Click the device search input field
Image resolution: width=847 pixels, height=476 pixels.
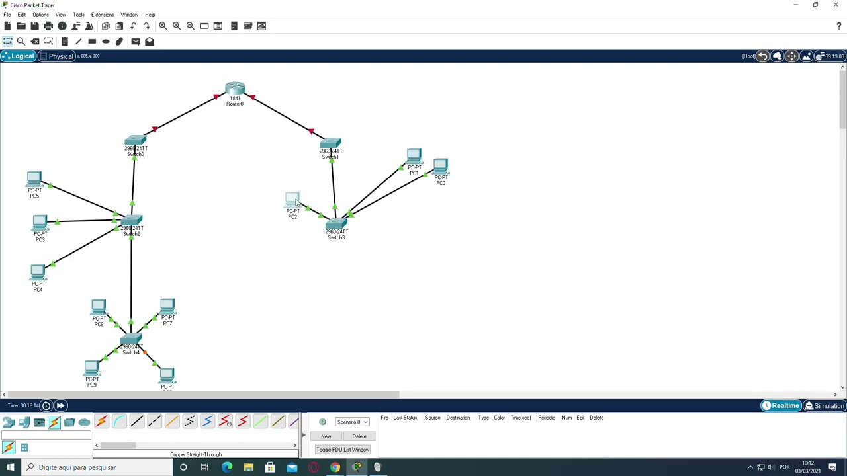click(46, 435)
